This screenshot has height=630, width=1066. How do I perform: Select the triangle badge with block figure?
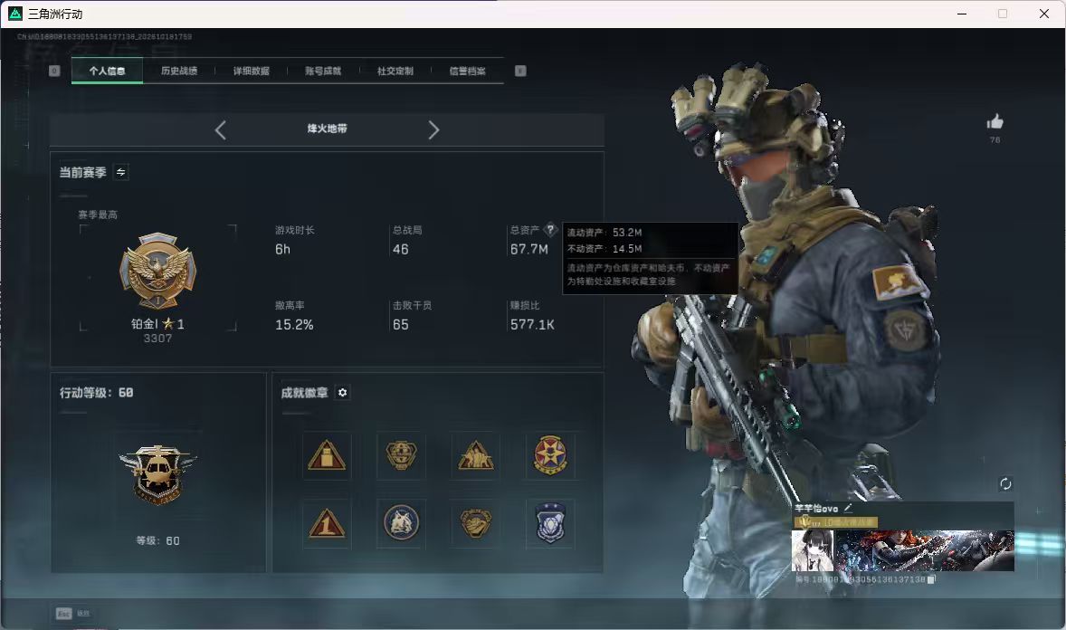pos(327,455)
